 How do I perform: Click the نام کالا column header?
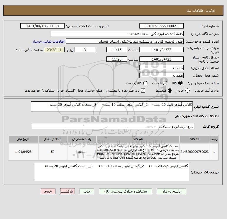pyautogui.click(x=138, y=139)
